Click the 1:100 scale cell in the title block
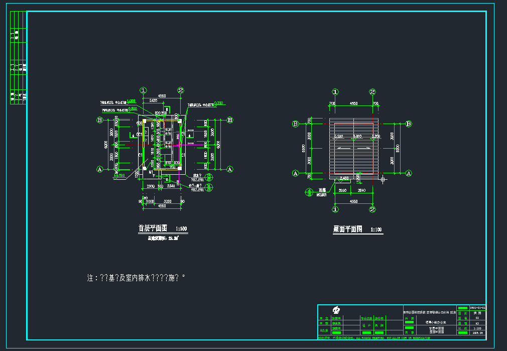 pyautogui.click(x=477, y=328)
